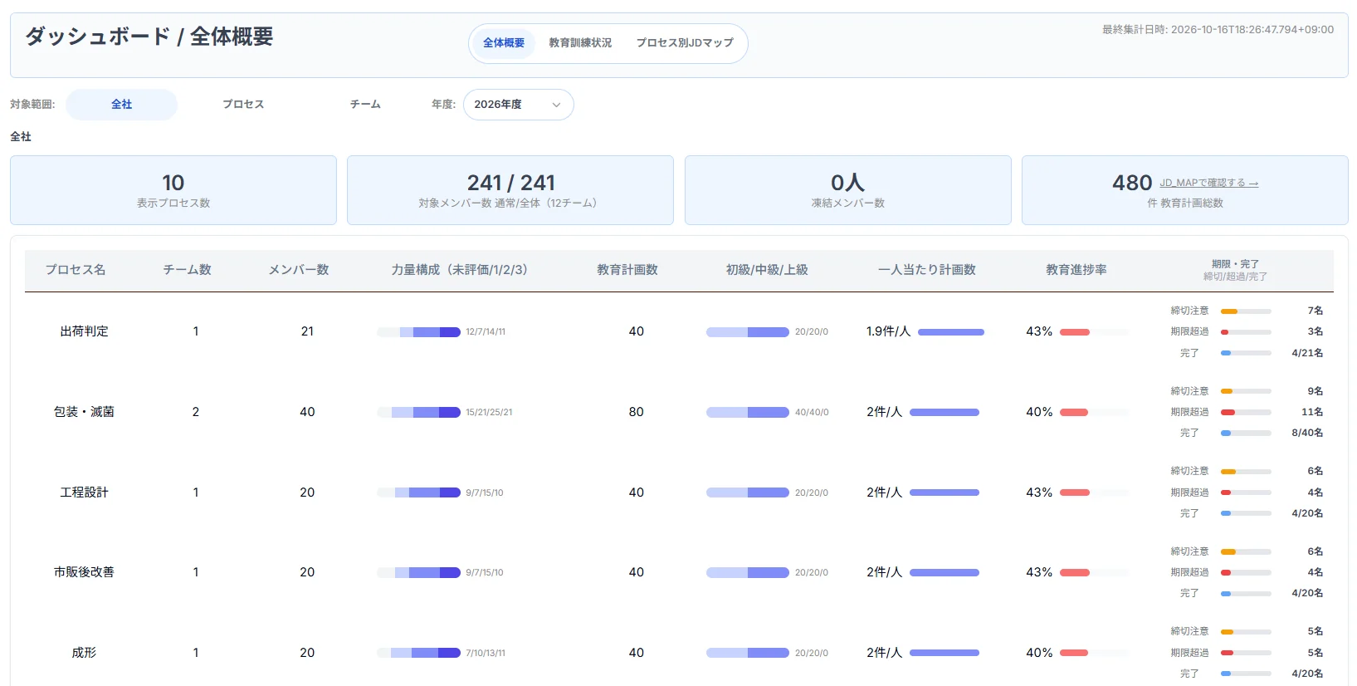Select チーム scope option
Viewport: 1357px width, 686px height.
point(365,105)
